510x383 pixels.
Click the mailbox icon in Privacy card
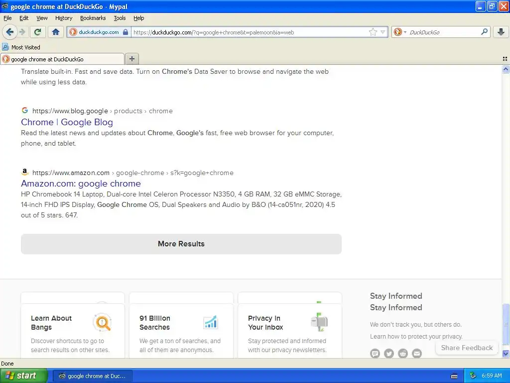319,322
